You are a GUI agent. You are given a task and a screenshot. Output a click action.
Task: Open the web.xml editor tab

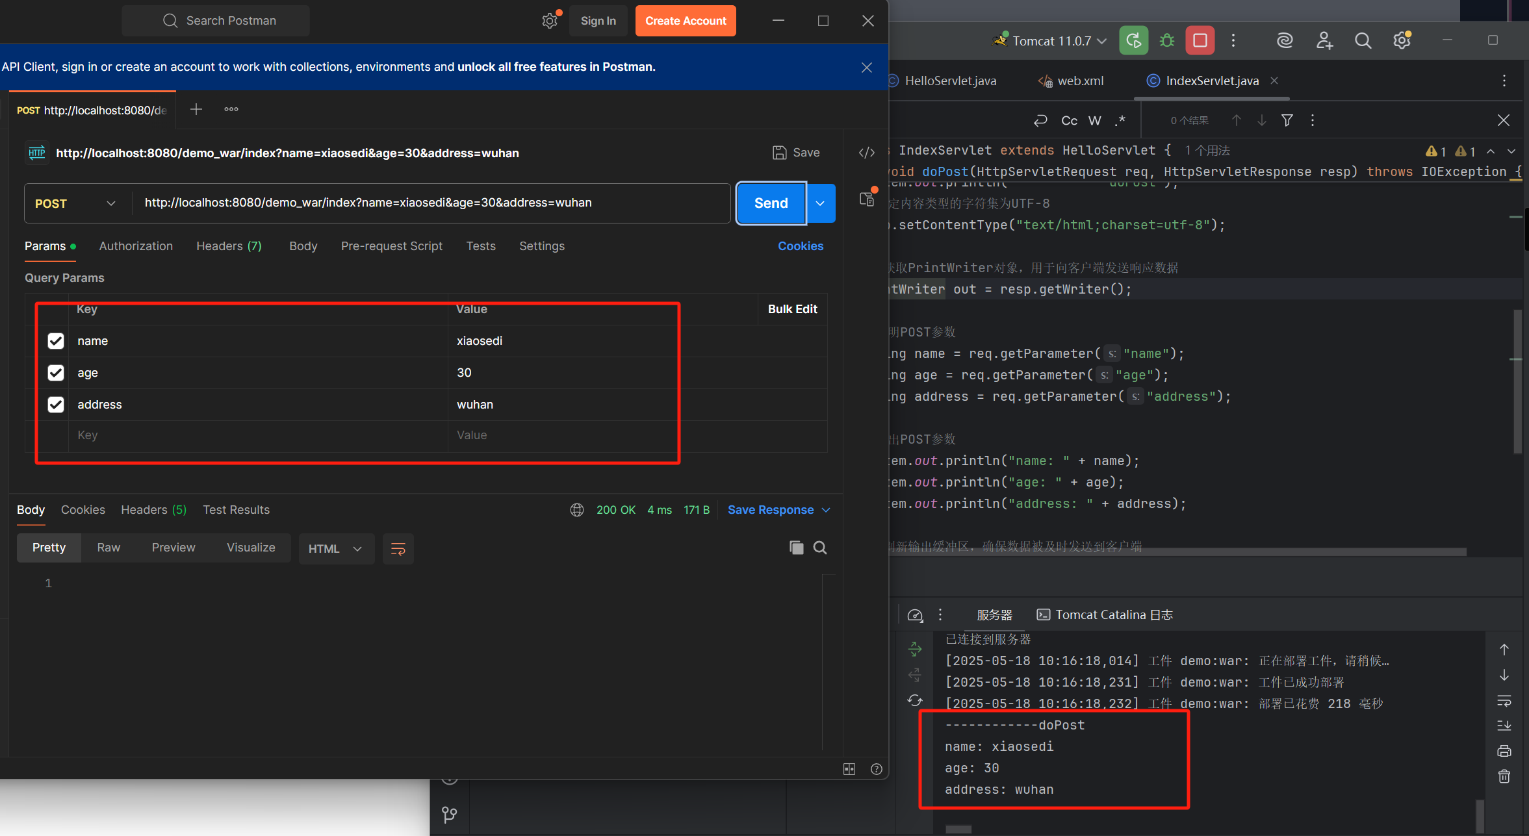point(1079,81)
